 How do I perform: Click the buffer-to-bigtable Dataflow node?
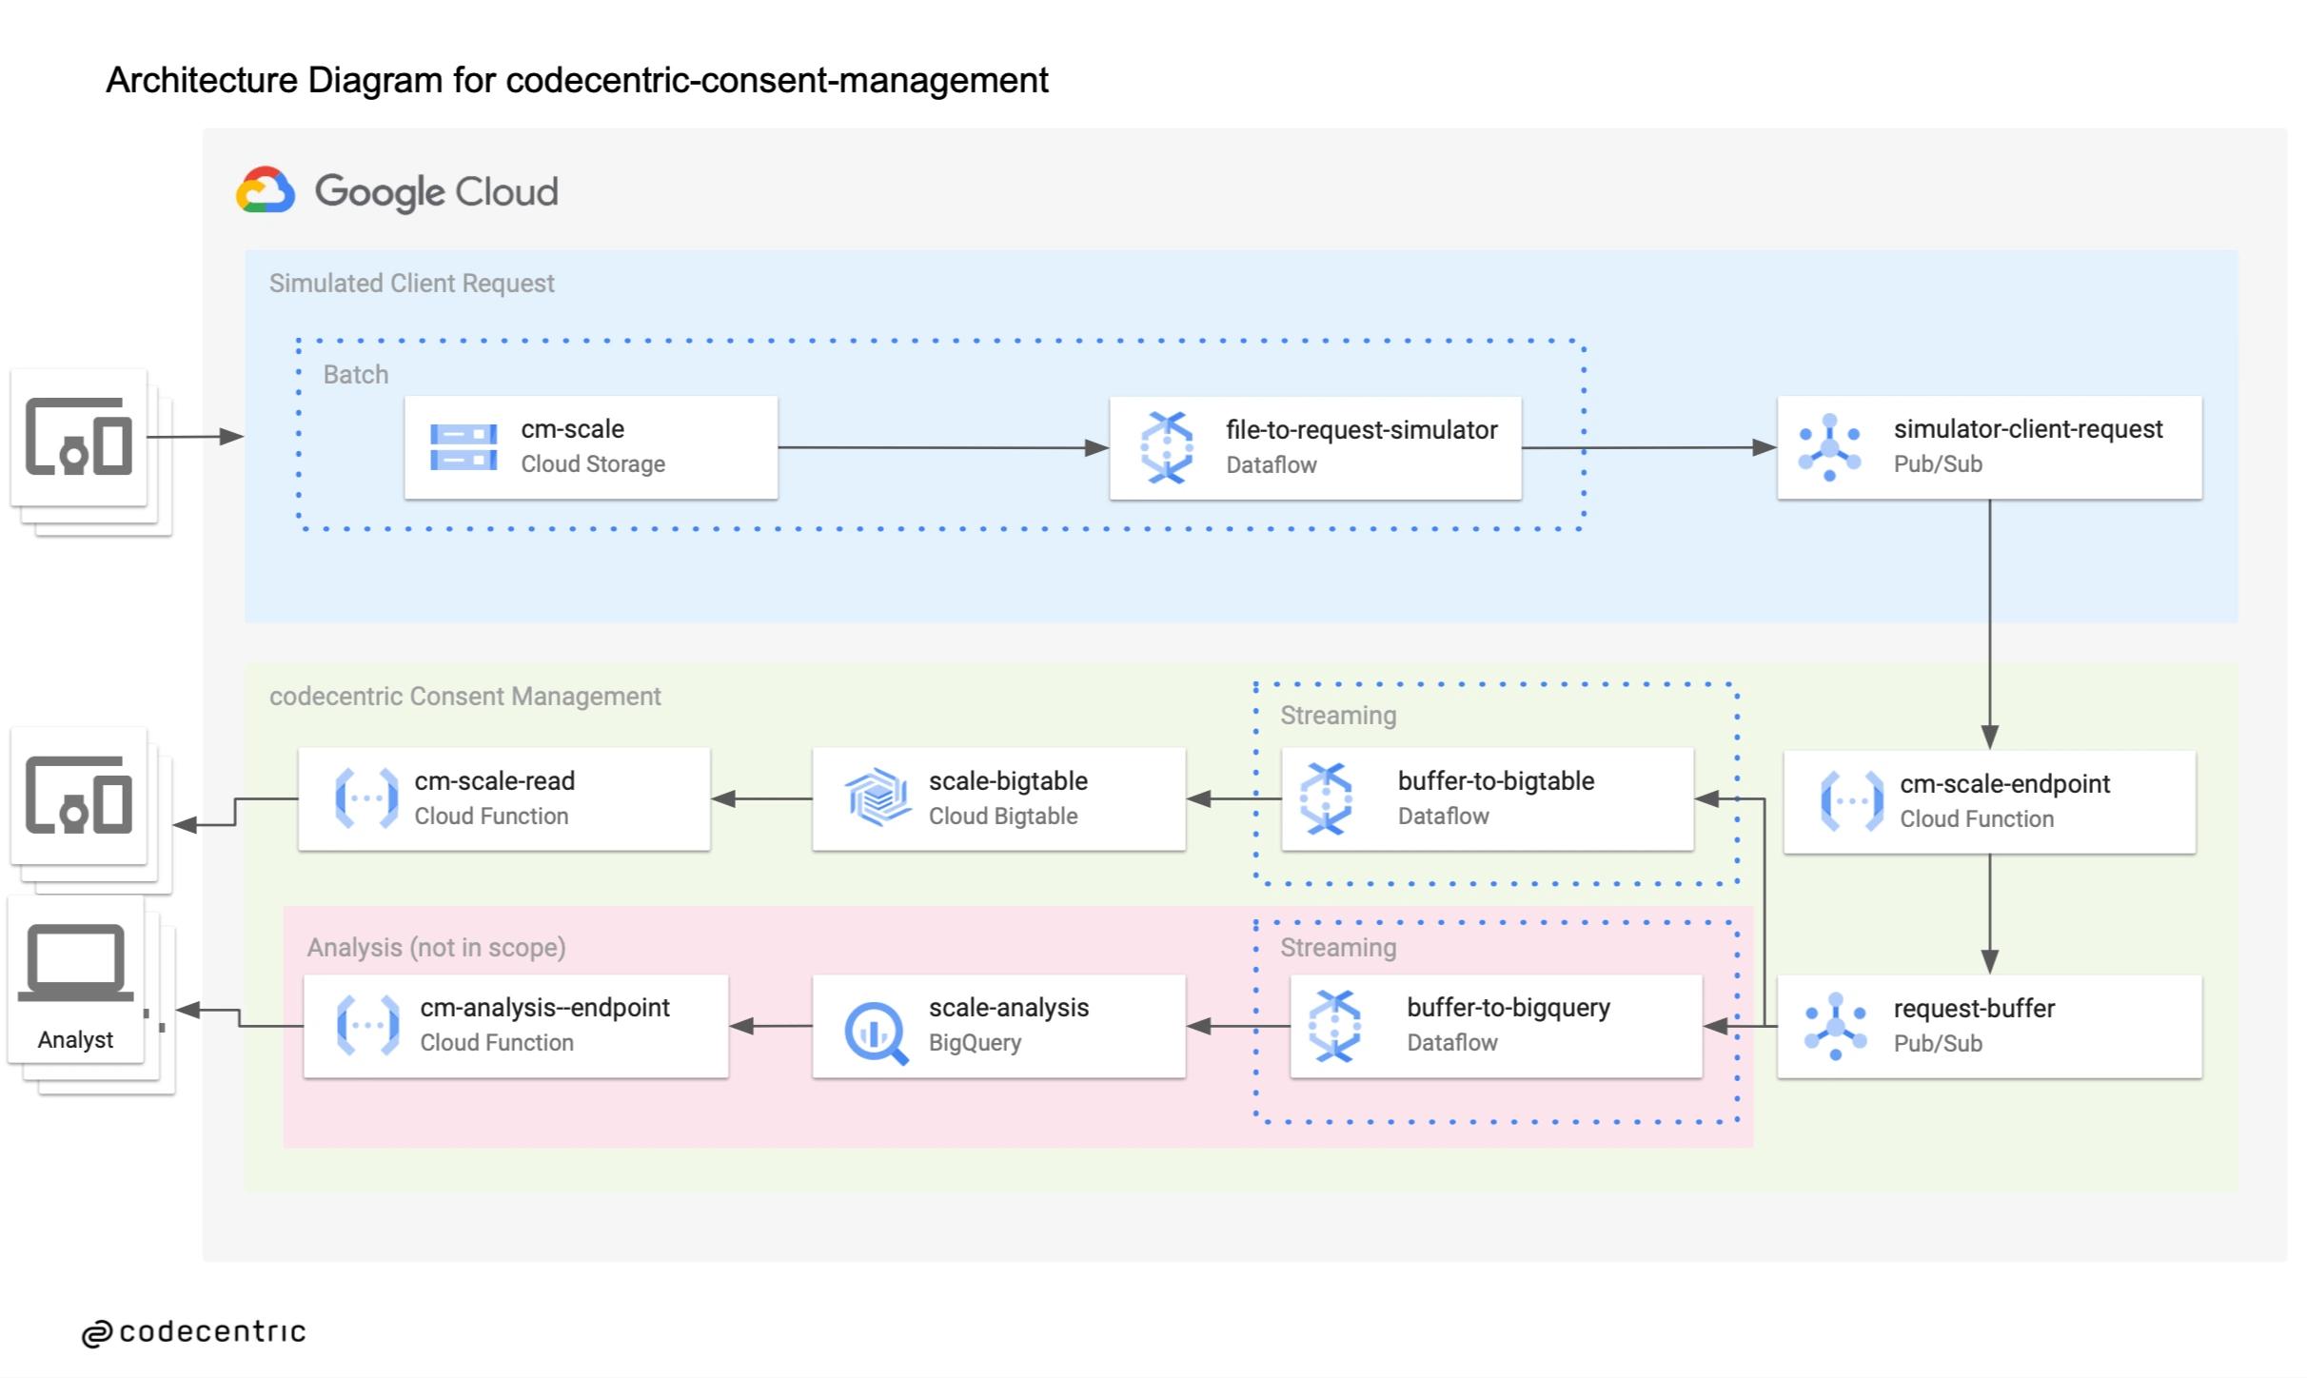point(1487,798)
